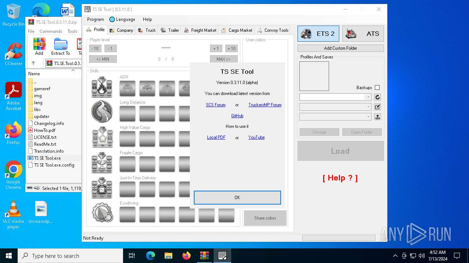Click first ADR hazard class tile

128,88
